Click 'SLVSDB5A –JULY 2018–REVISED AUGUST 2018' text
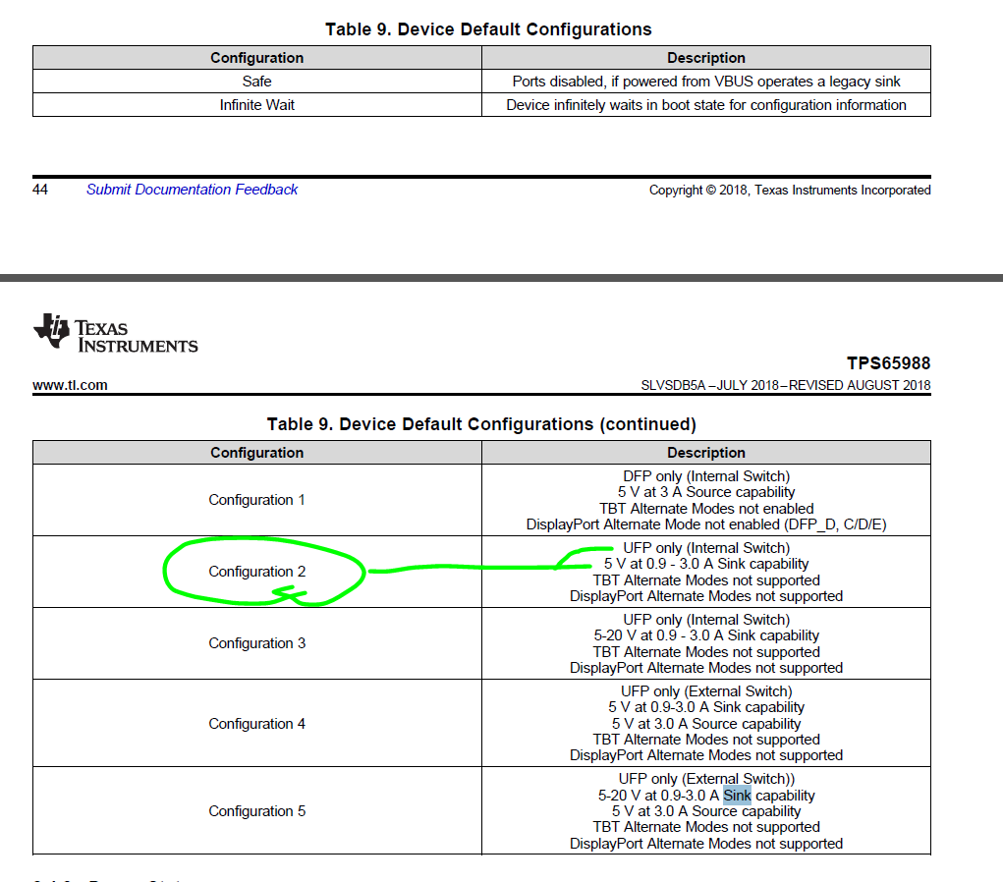Image resolution: width=1003 pixels, height=882 pixels. pyautogui.click(x=786, y=385)
